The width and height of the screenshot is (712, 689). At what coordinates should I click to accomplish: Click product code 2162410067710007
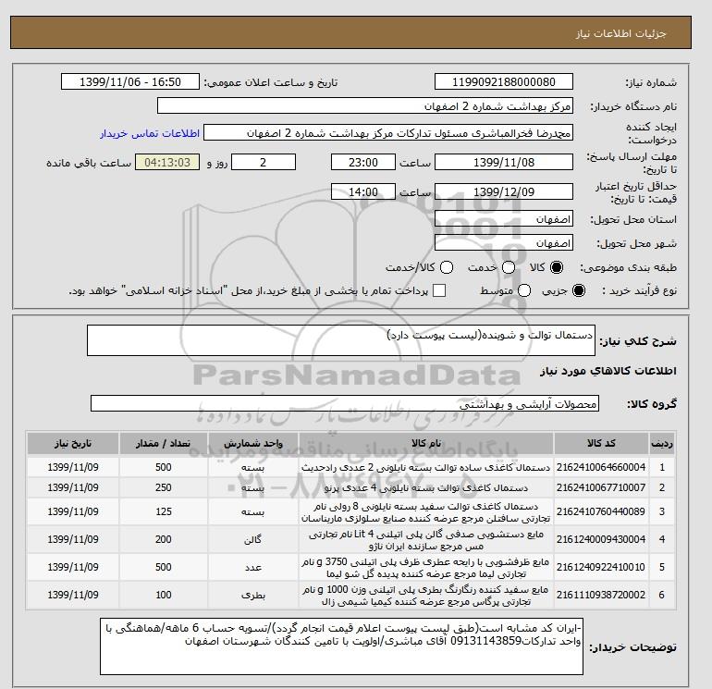pyautogui.click(x=601, y=487)
